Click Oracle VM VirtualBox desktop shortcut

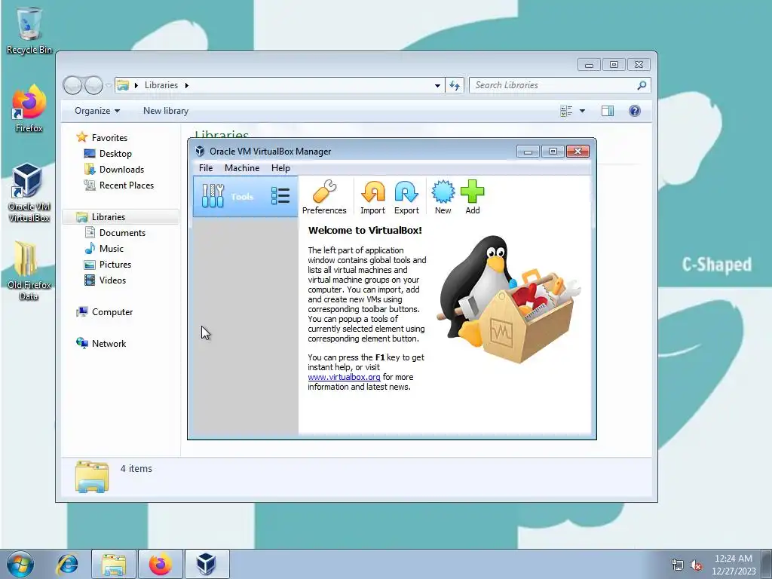tap(29, 192)
